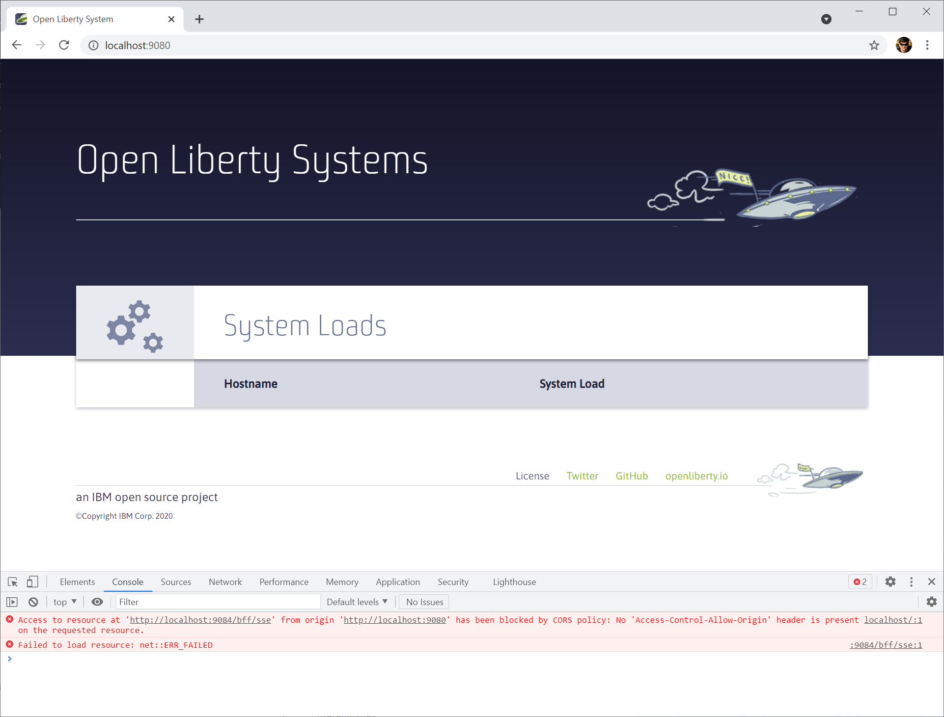Screen dimensions: 944x717
Task: Close the Open Liberty System tab
Action: [x=171, y=19]
